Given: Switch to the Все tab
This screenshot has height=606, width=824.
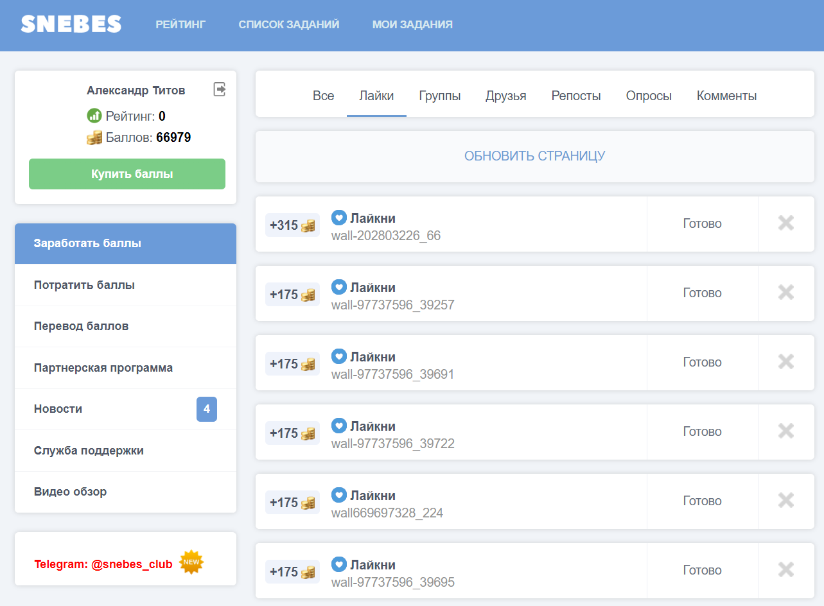Looking at the screenshot, I should coord(324,96).
